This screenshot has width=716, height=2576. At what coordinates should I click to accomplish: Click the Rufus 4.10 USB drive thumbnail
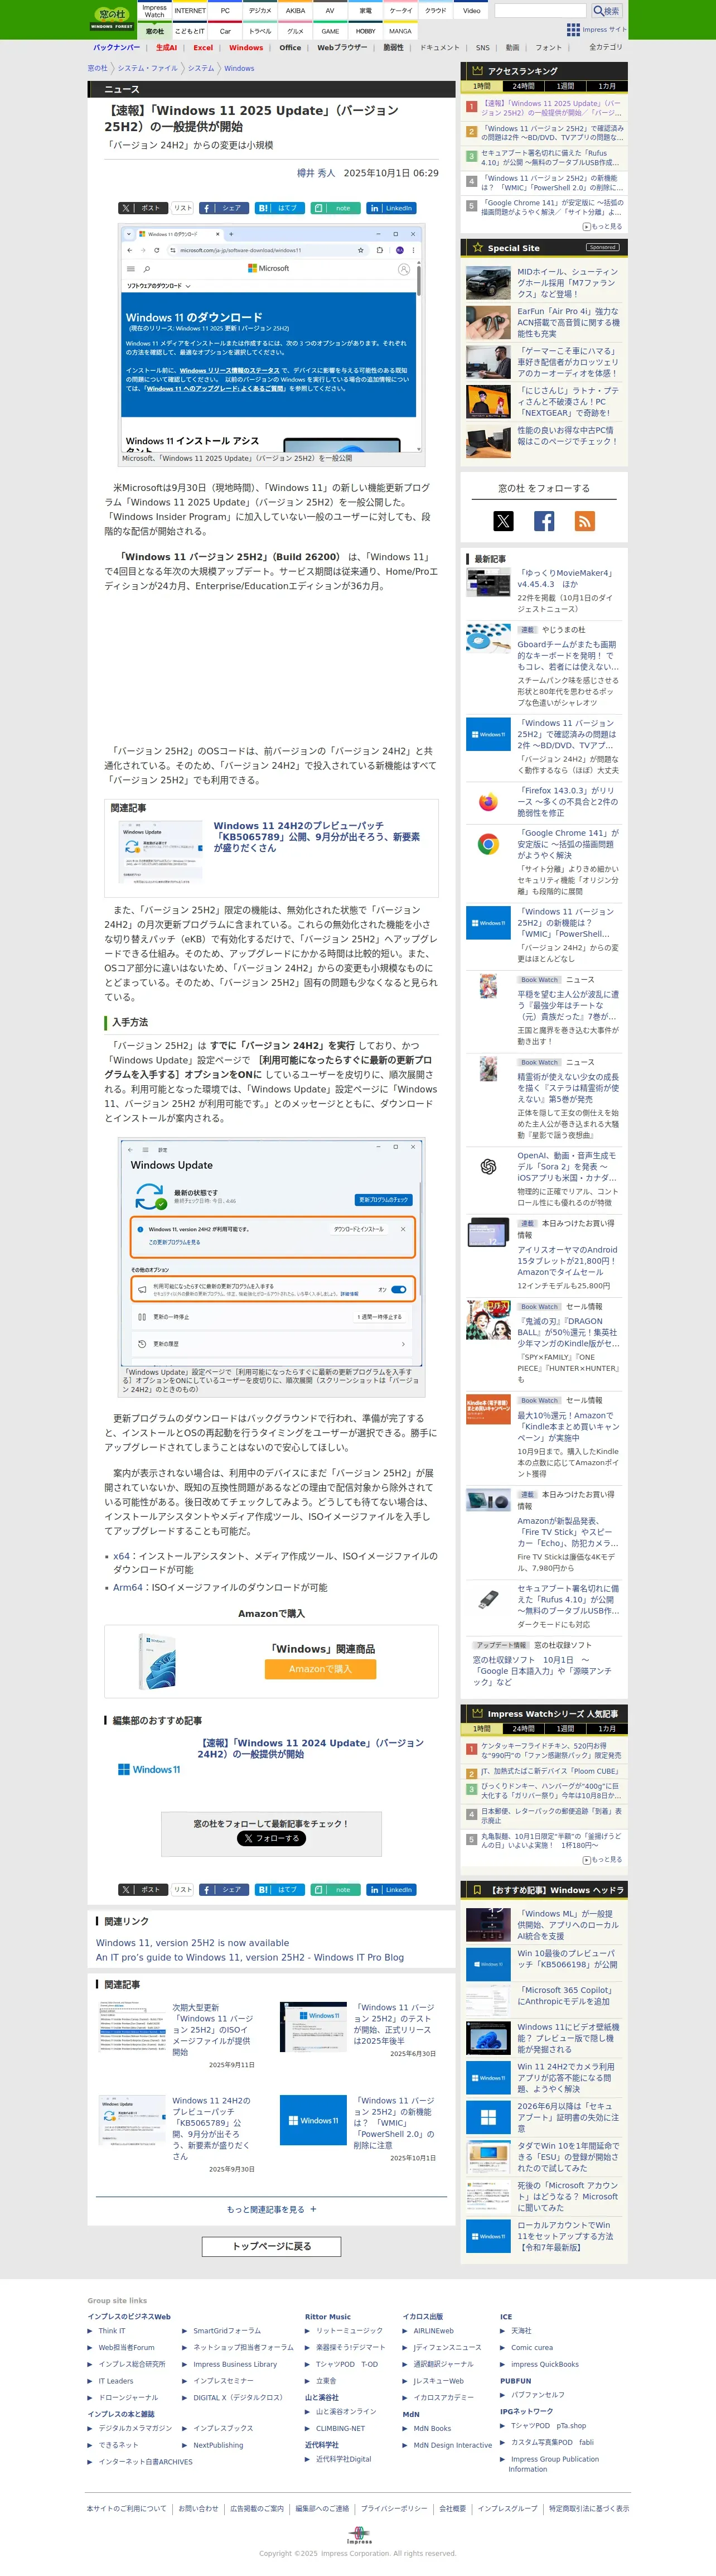(x=488, y=1599)
